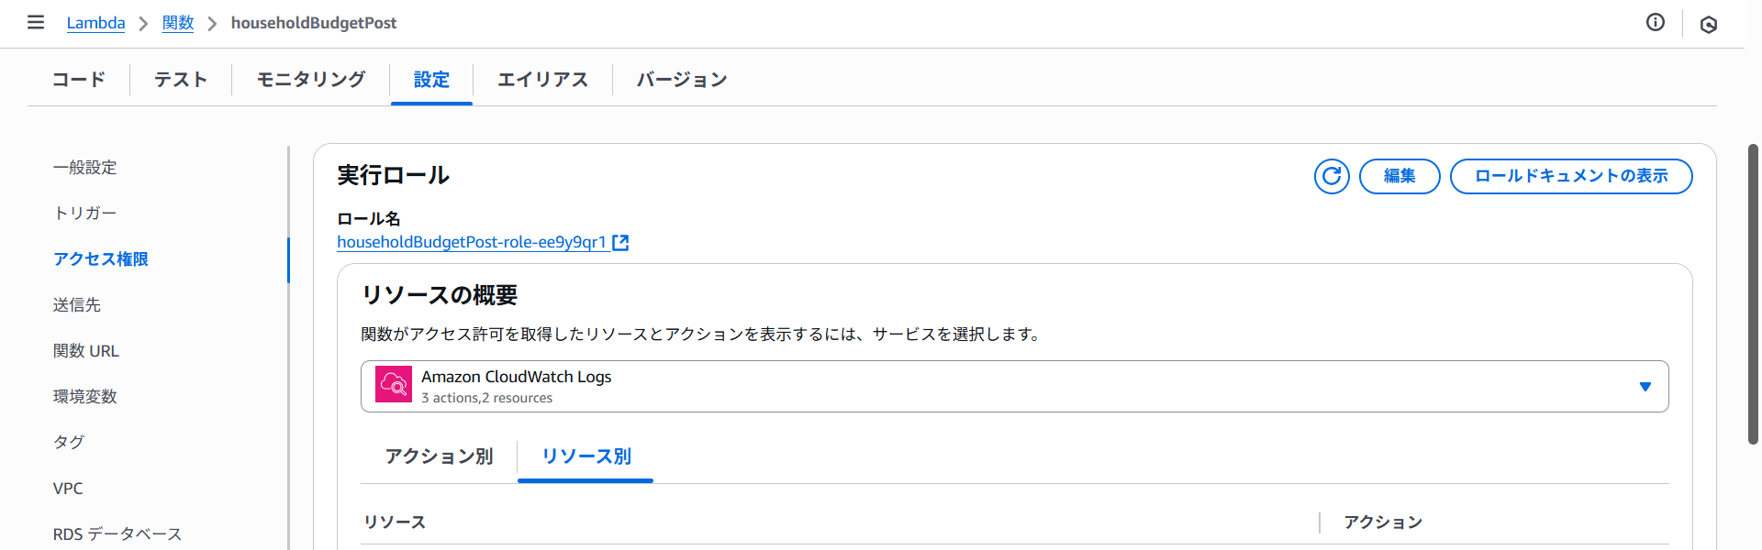Expand the CloudWatch Logs service dropdown arrow
The image size is (1762, 550).
tap(1645, 387)
